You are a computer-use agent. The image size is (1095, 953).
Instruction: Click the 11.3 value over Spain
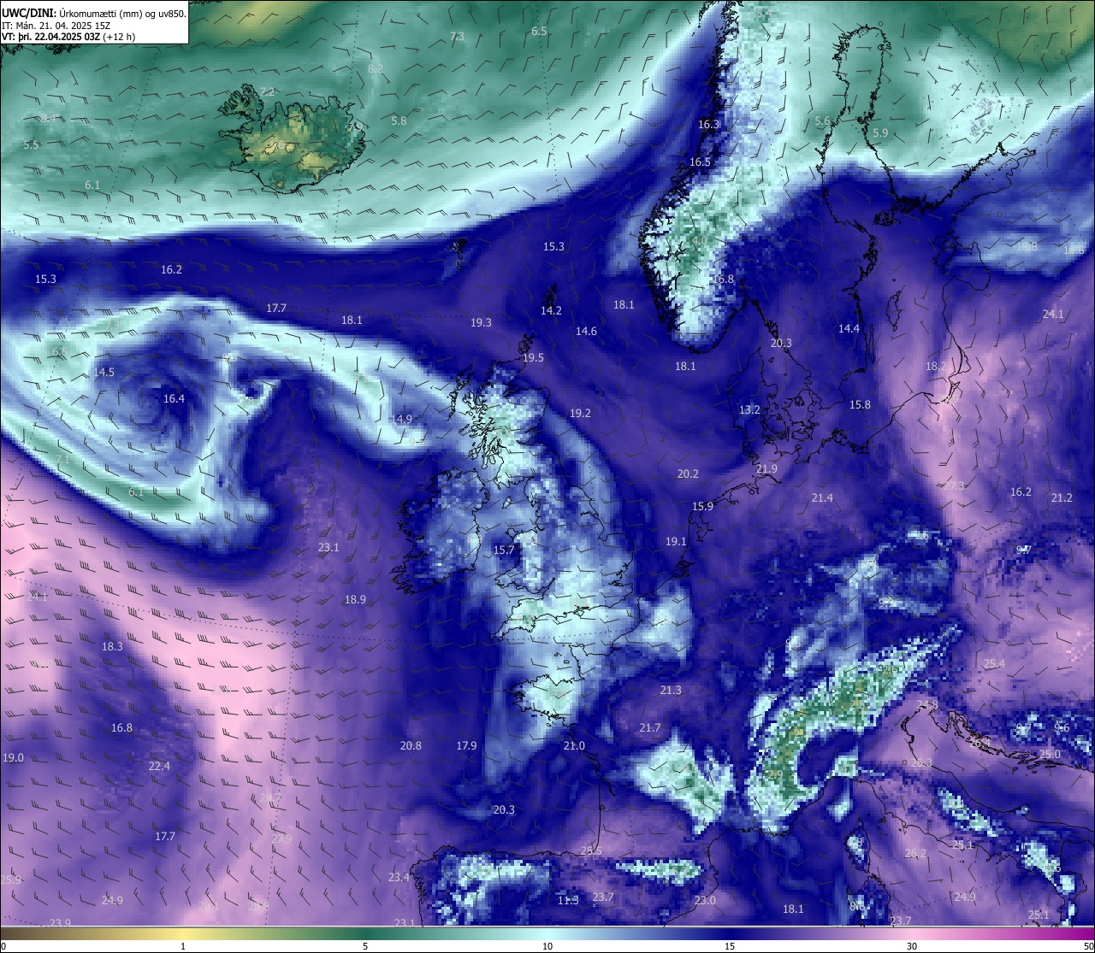pos(568,900)
